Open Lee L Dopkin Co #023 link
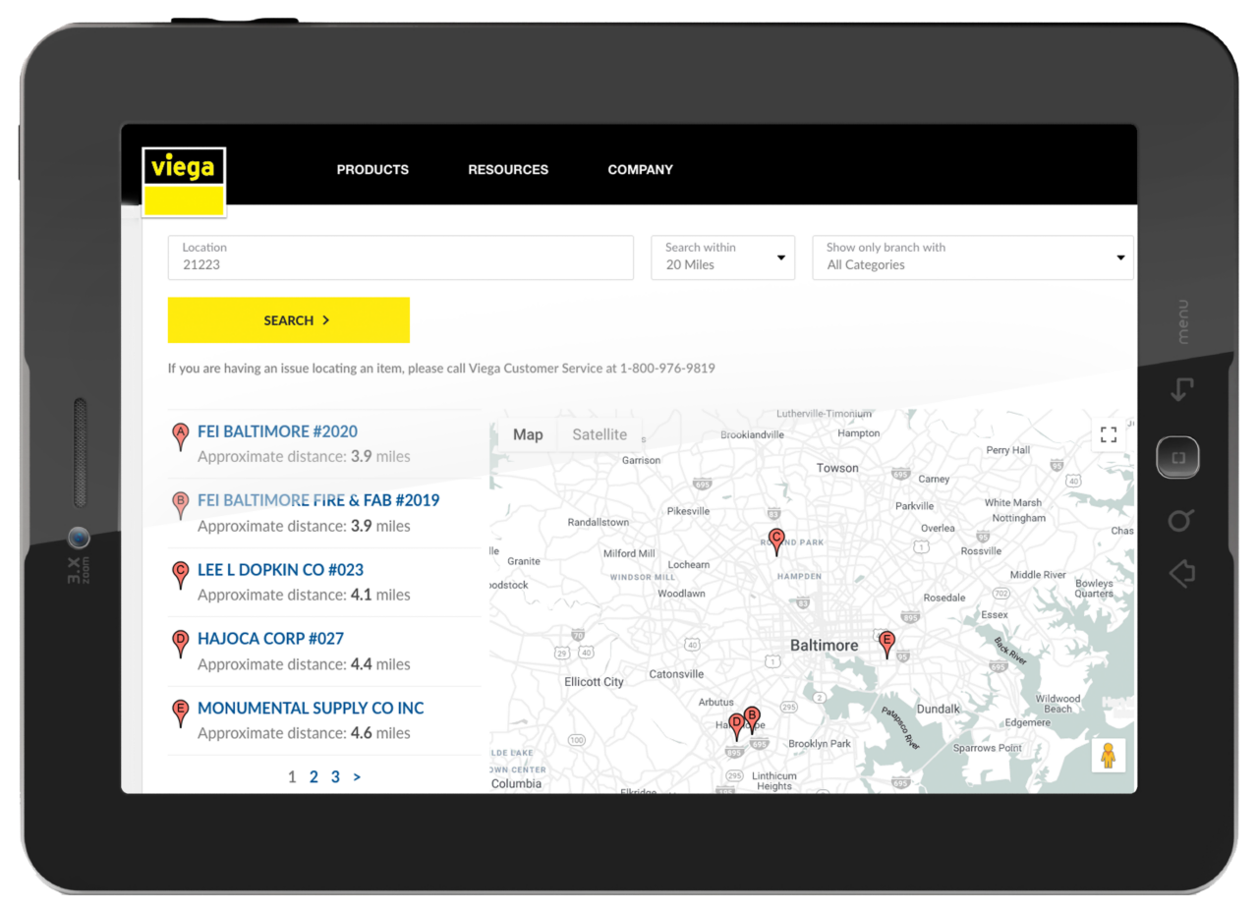This screenshot has height=912, width=1258. coord(280,570)
